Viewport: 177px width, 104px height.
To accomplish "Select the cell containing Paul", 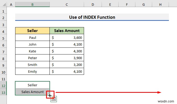I will point(32,38).
